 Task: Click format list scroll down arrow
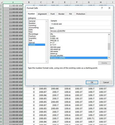[x=109, y=57]
